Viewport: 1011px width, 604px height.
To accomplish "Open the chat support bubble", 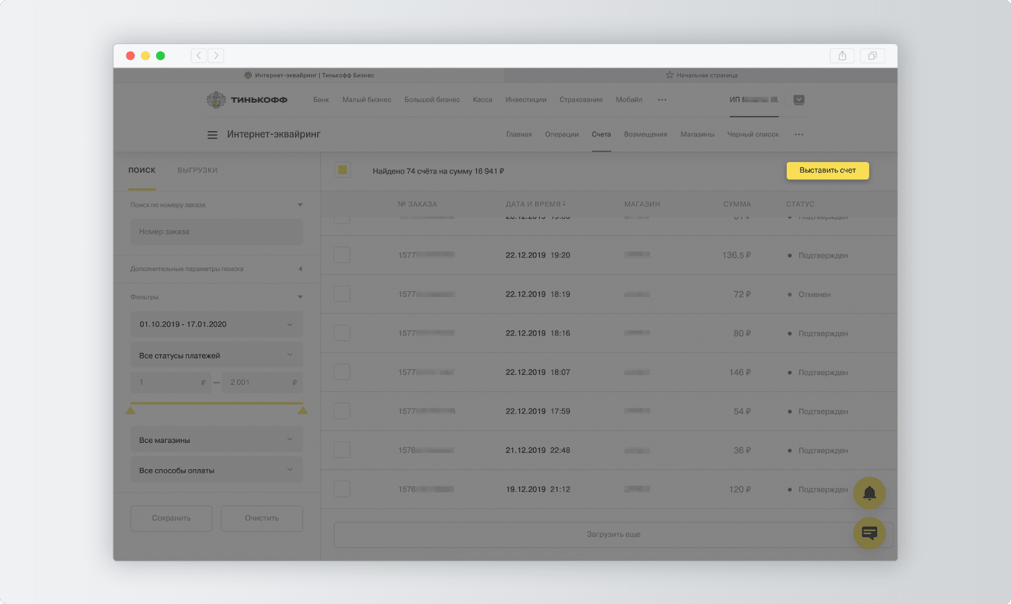I will pos(870,533).
